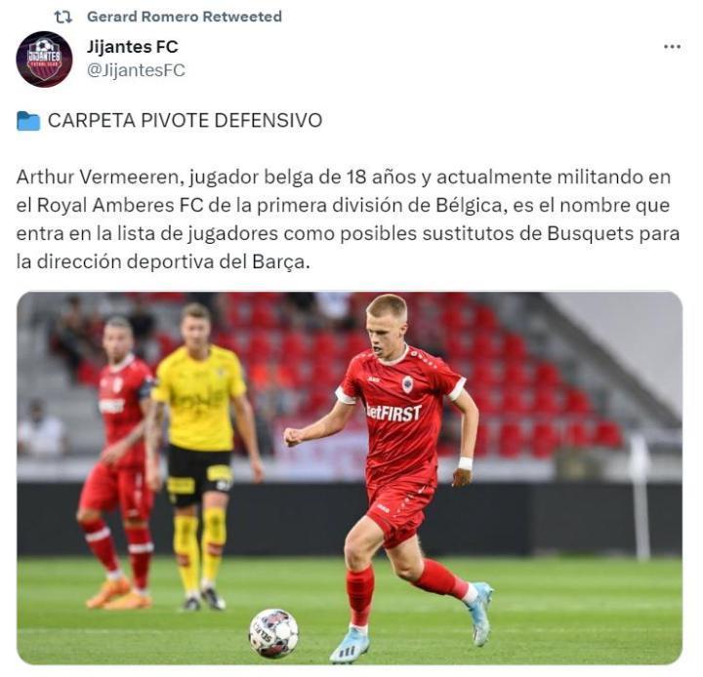The height and width of the screenshot is (677, 703).
Task: Select the "CARPETA PIVOTE DEFENSIVO" heading text
Action: 185,121
